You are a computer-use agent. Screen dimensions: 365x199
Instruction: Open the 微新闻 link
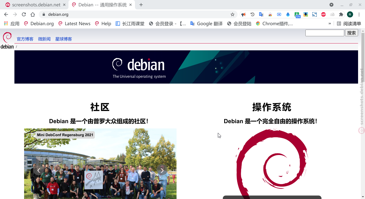tap(44, 39)
